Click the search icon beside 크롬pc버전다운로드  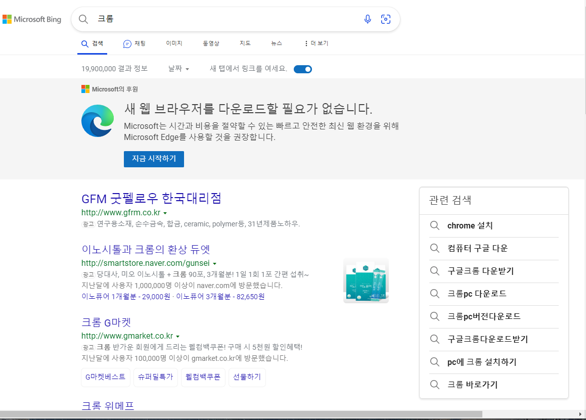(x=434, y=316)
